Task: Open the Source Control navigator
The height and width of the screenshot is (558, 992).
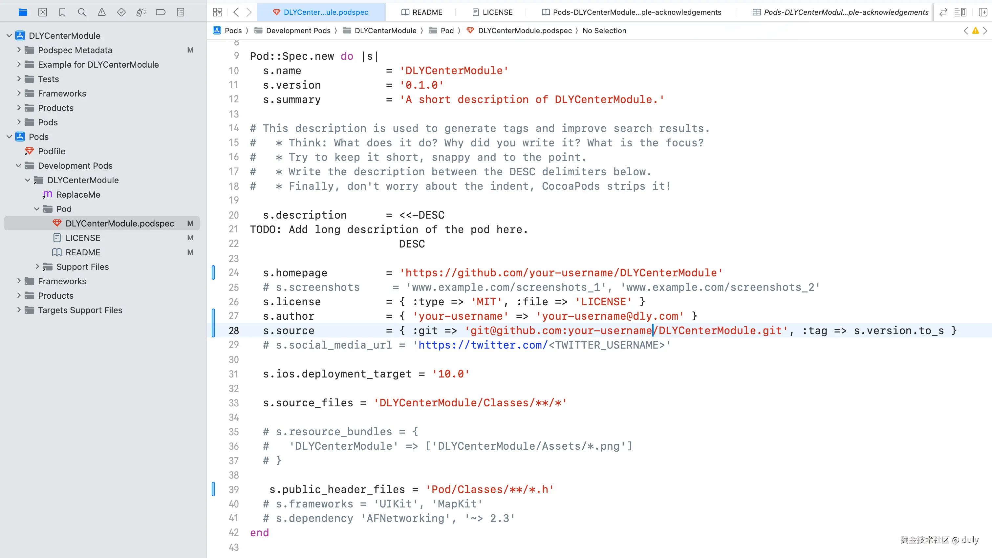Action: pos(43,12)
